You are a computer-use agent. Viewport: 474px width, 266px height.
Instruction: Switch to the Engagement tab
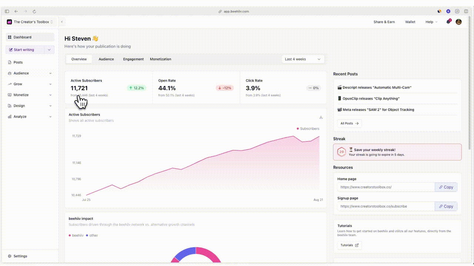[133, 59]
